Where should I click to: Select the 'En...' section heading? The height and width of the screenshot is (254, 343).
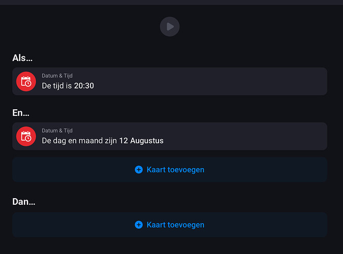coord(21,113)
